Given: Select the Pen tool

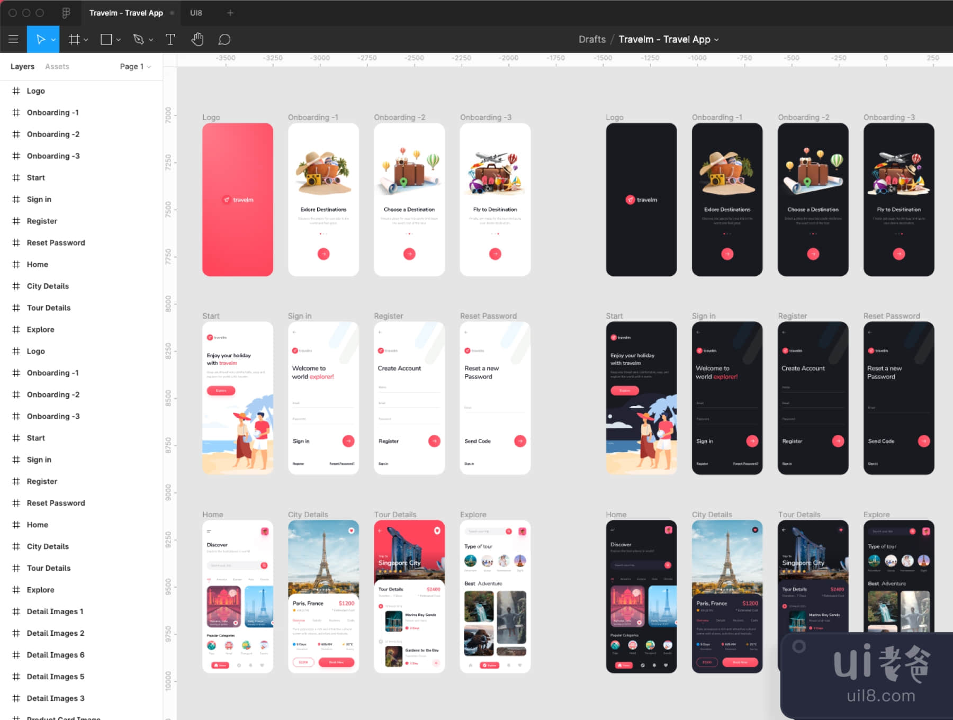Looking at the screenshot, I should pyautogui.click(x=138, y=39).
